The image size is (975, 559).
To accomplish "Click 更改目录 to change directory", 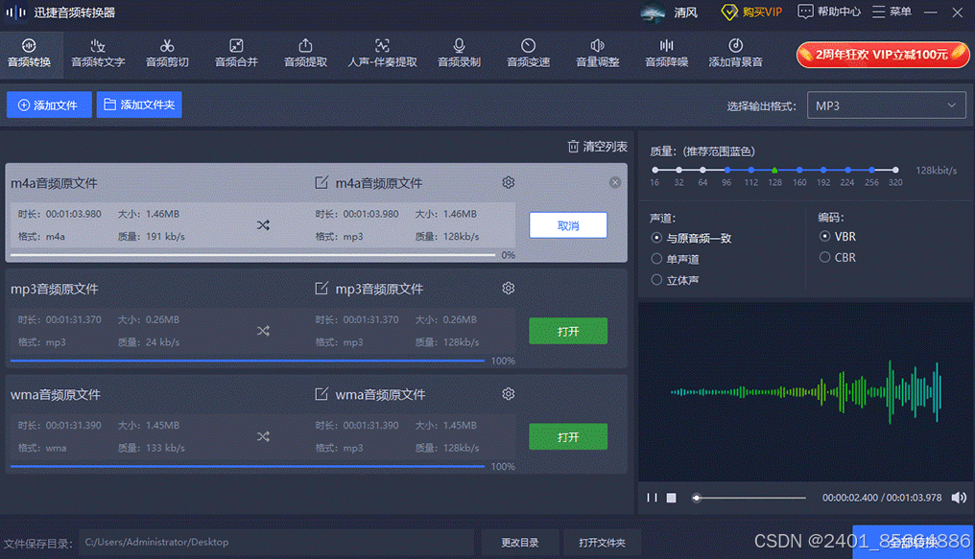I will click(x=520, y=543).
